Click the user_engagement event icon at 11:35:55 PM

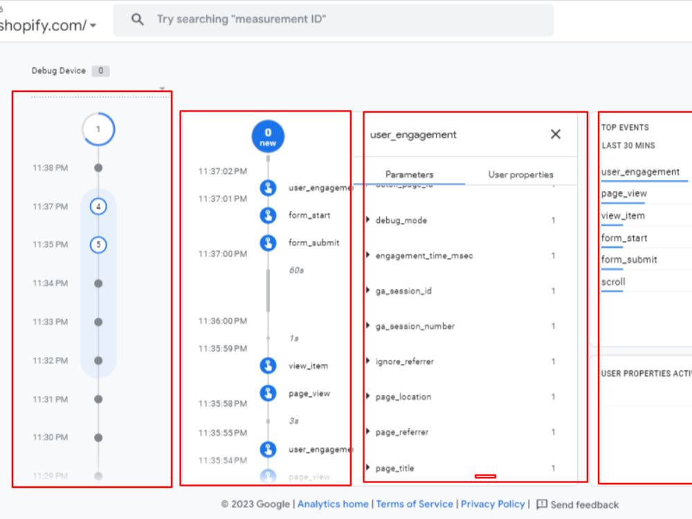tap(268, 449)
